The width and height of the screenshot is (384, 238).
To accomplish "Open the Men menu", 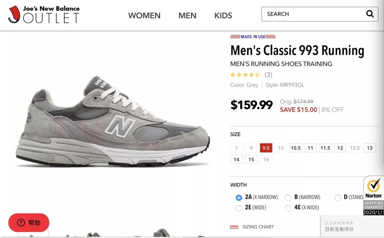I will tap(187, 16).
